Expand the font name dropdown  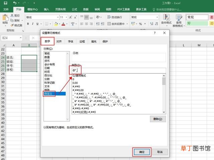[58, 17]
